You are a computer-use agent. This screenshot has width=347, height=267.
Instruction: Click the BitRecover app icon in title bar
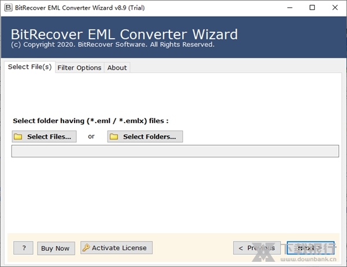click(x=8, y=8)
